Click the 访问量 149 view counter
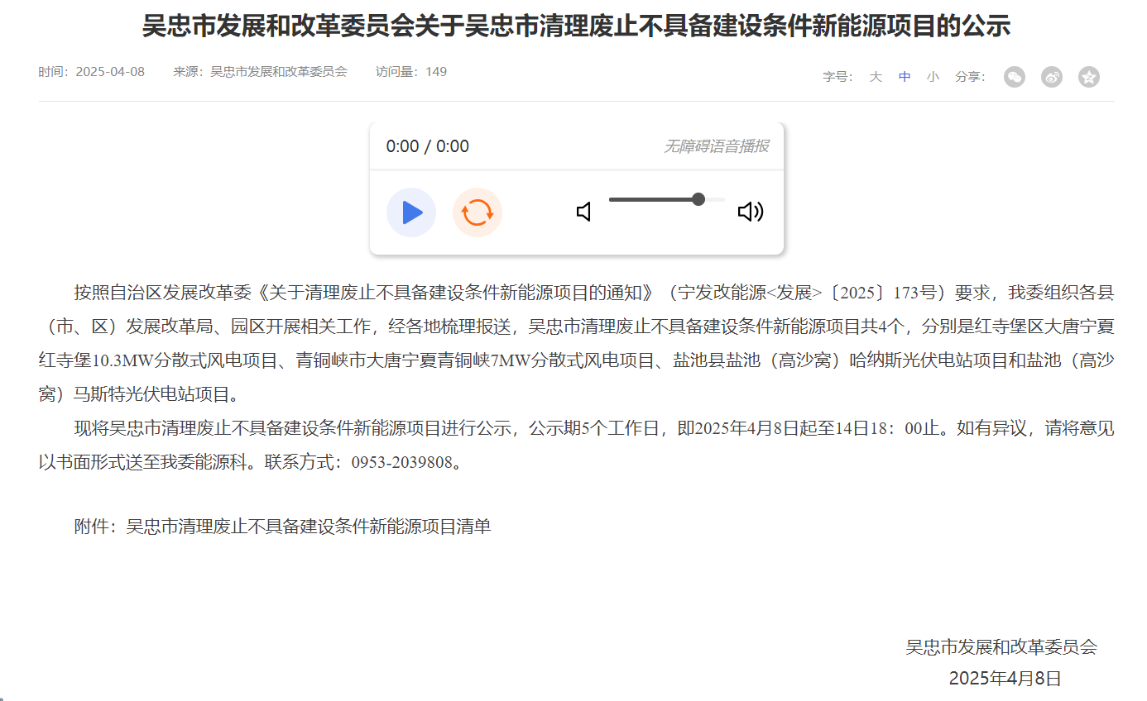This screenshot has height=701, width=1147. (411, 72)
